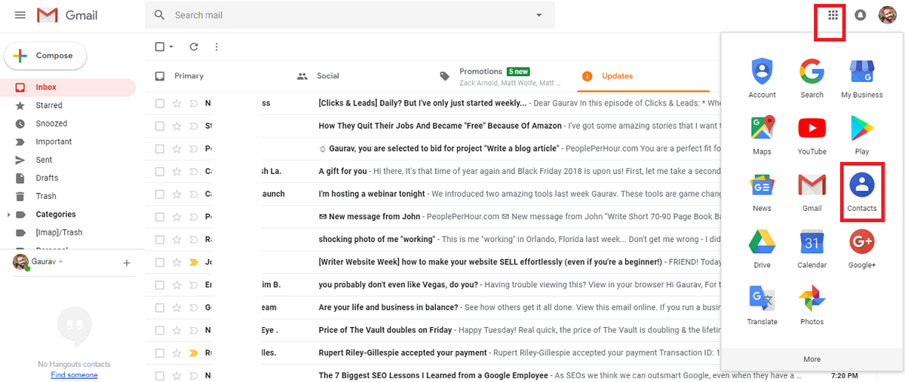
Task: Switch to the Social tab
Action: (327, 76)
